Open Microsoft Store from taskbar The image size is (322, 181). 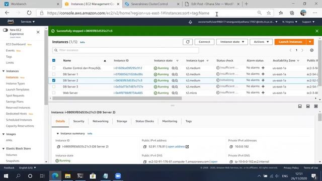pos(93,176)
